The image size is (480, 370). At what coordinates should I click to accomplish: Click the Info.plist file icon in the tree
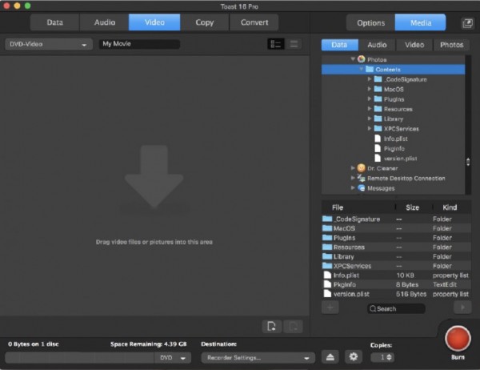point(378,139)
